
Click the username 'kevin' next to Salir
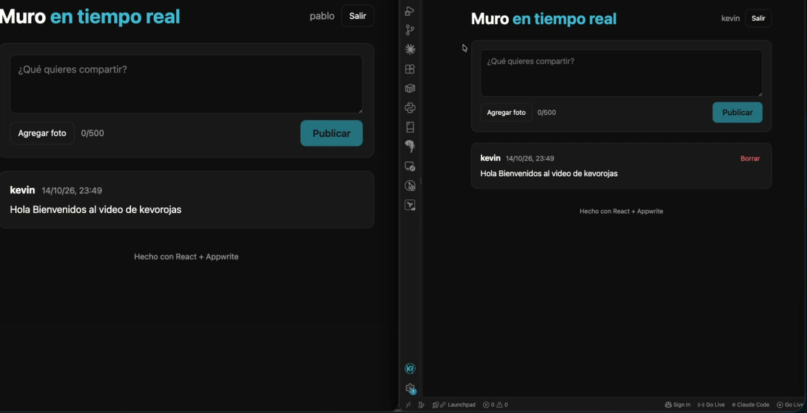coord(730,18)
